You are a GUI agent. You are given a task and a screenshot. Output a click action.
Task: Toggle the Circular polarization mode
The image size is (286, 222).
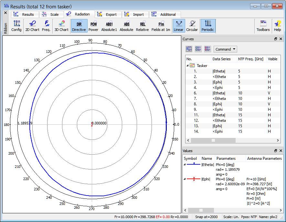click(192, 26)
